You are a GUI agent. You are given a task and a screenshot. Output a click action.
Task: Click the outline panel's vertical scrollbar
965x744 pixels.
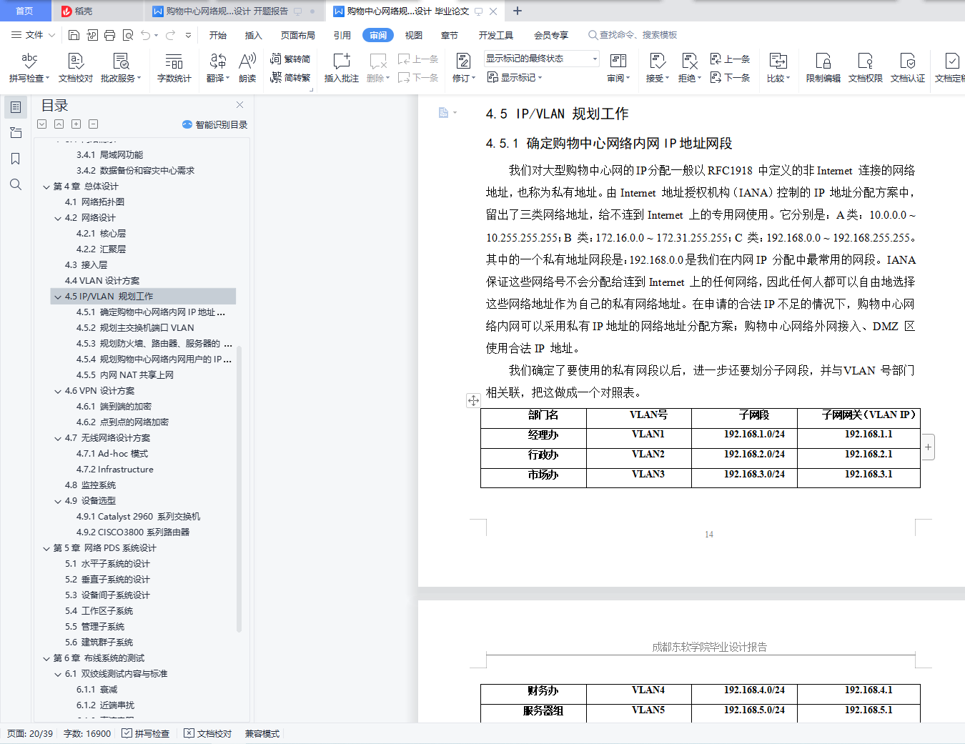(x=239, y=489)
